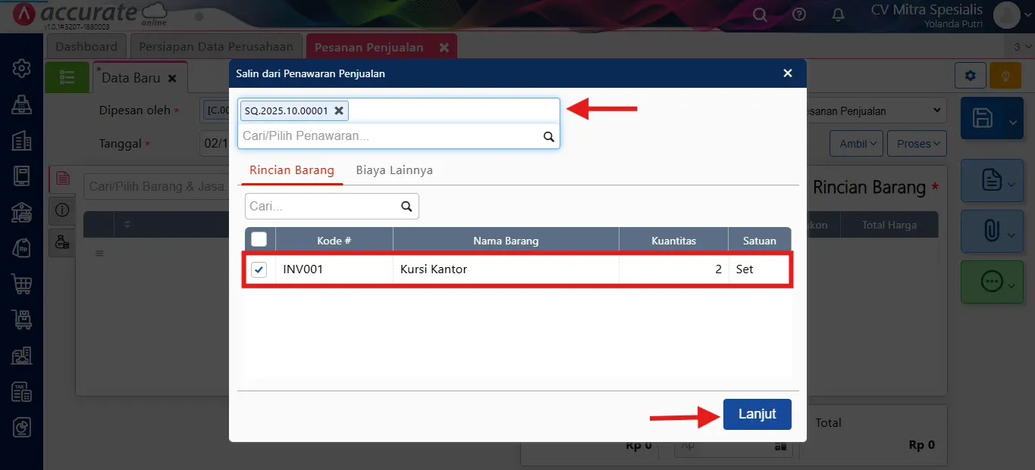Switch to the Biaya Lainnya tab

point(394,170)
